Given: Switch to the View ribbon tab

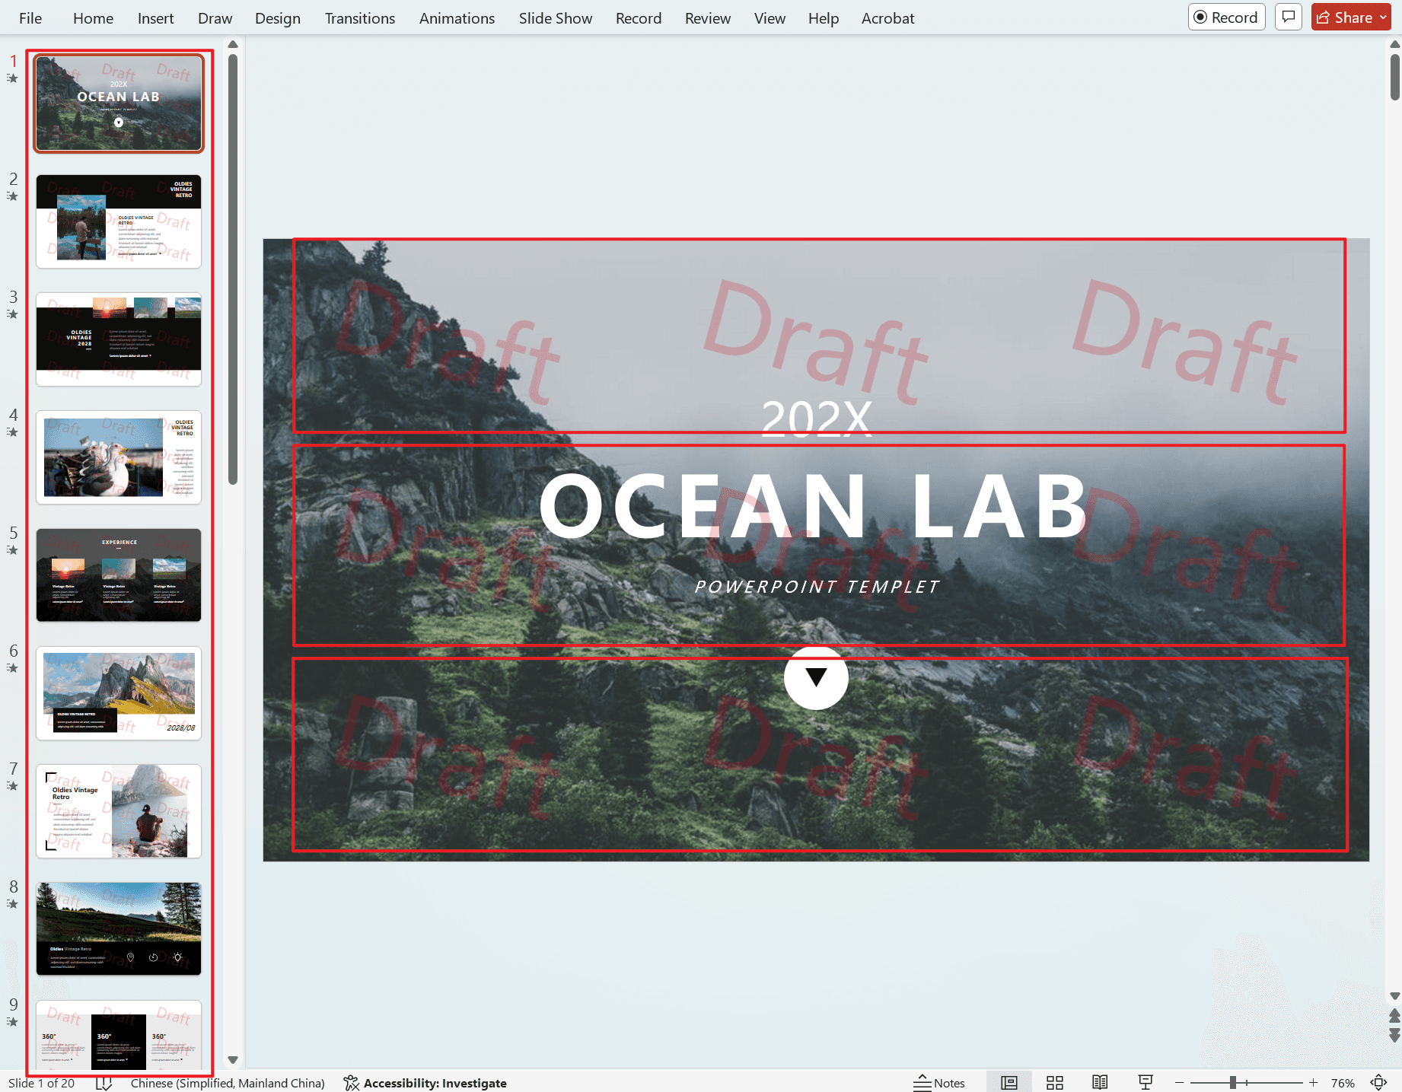Looking at the screenshot, I should coord(770,18).
